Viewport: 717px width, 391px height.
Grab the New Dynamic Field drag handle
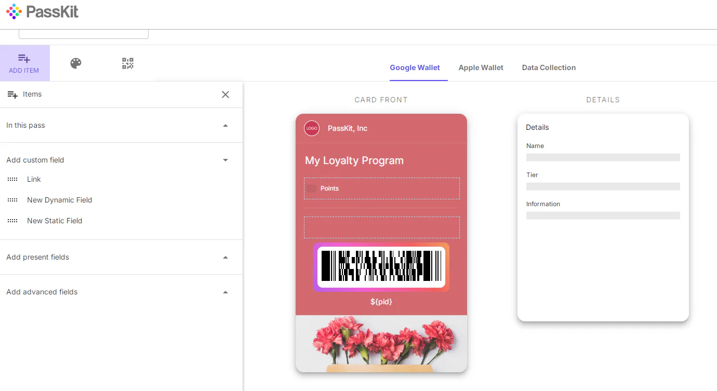click(x=12, y=200)
